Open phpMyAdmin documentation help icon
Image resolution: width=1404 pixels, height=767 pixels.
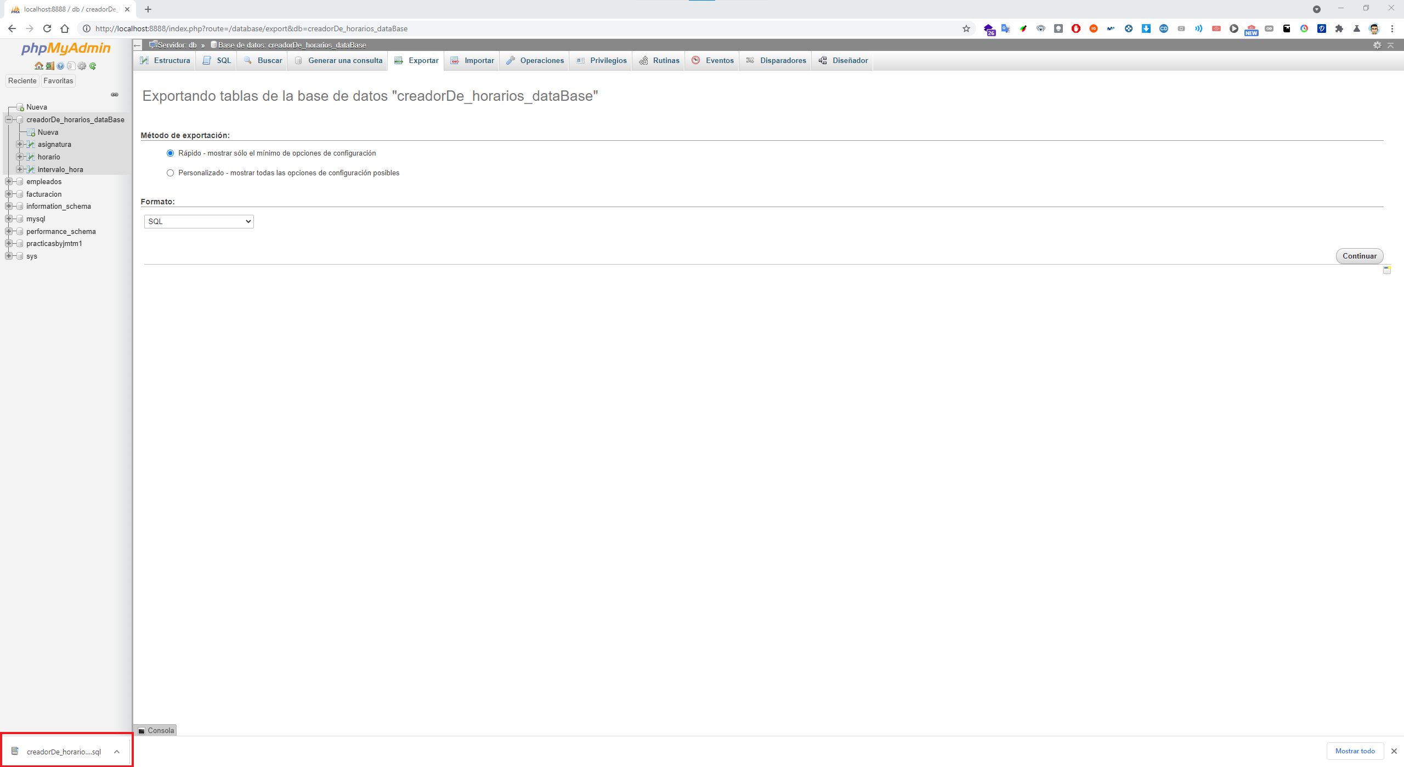point(60,66)
